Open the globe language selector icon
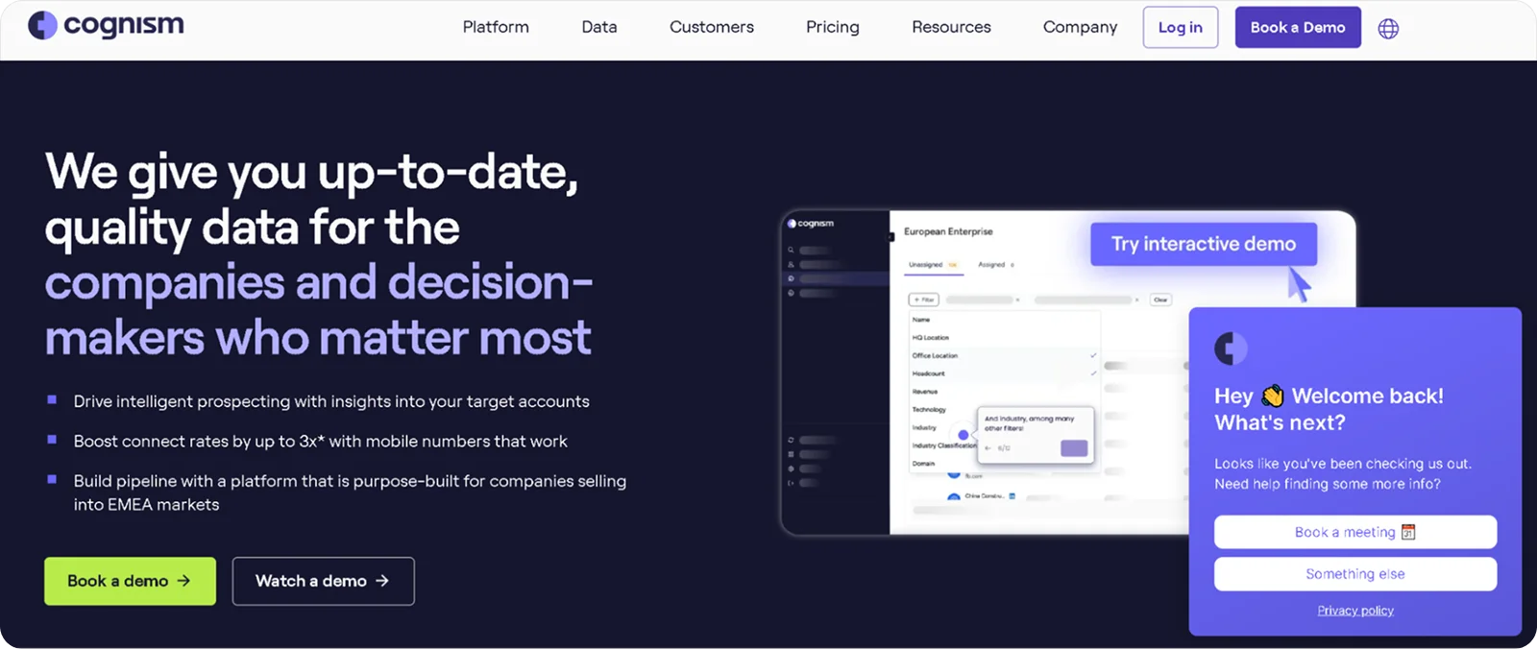Screen dimensions: 1537x649 click(1388, 28)
